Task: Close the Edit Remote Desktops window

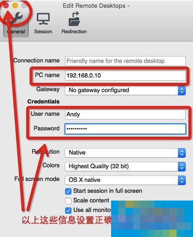Action: tap(6, 5)
